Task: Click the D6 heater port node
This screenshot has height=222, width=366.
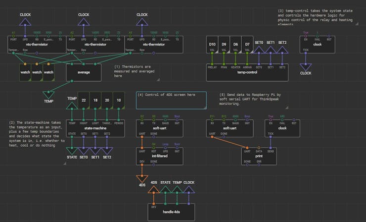Action: point(235,47)
